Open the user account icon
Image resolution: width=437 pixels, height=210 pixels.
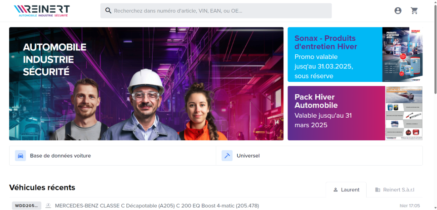[398, 11]
